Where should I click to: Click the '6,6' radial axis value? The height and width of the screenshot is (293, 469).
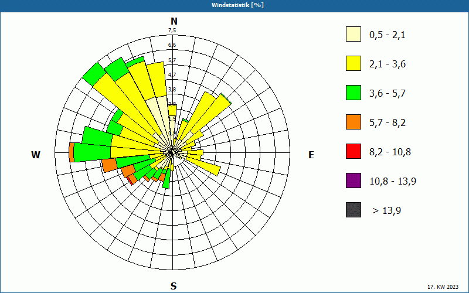tap(172, 45)
